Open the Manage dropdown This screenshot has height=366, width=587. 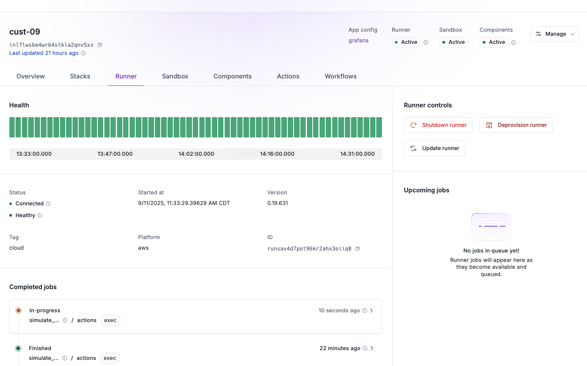point(555,34)
